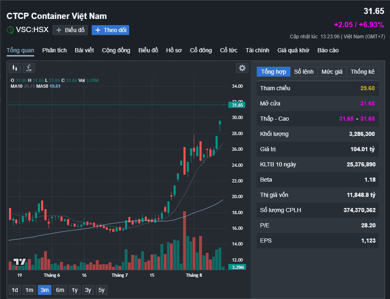The width and height of the screenshot is (390, 299).
Task: Open the Báo cáo tab
Action: point(328,50)
